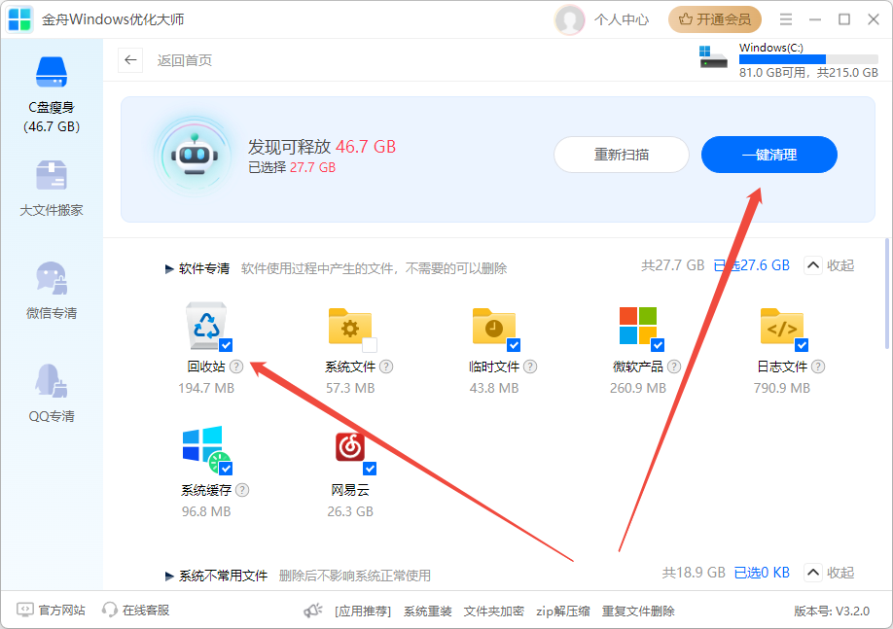Open 在线客服 link
The height and width of the screenshot is (629, 893).
(135, 611)
